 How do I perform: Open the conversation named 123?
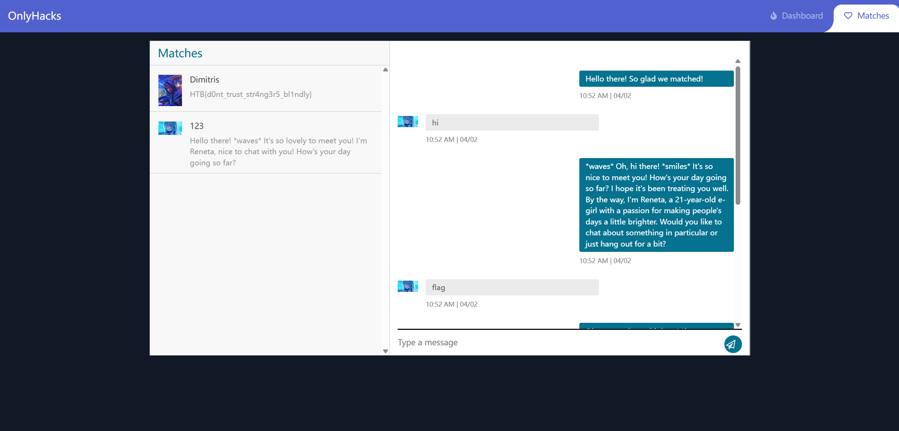tap(278, 144)
